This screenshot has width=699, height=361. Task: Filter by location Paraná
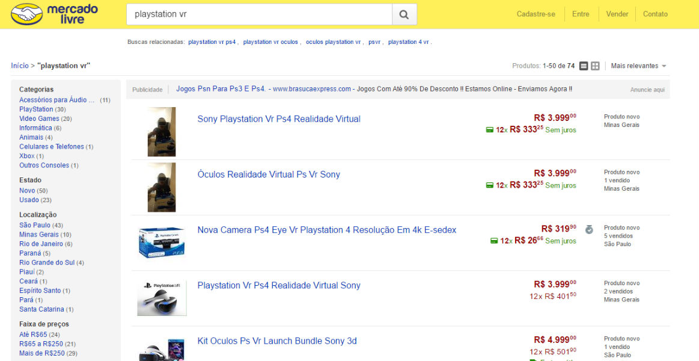tap(30, 253)
